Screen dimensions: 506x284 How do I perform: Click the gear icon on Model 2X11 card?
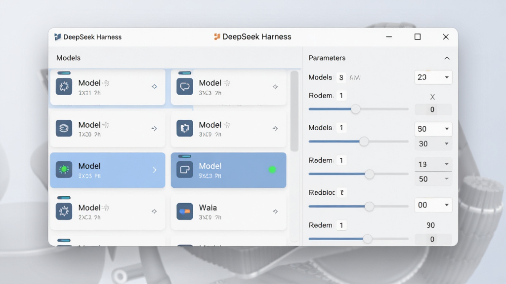tap(64, 86)
